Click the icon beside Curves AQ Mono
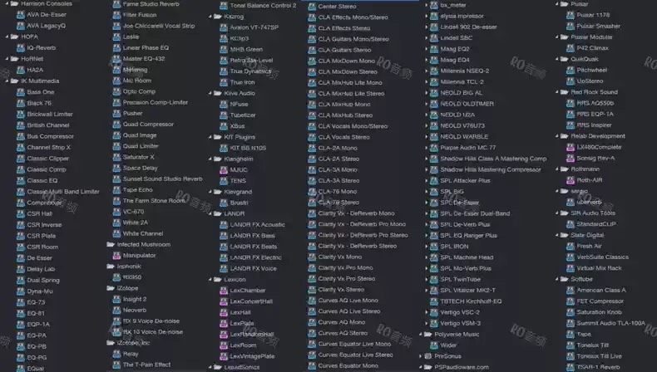 [312, 322]
